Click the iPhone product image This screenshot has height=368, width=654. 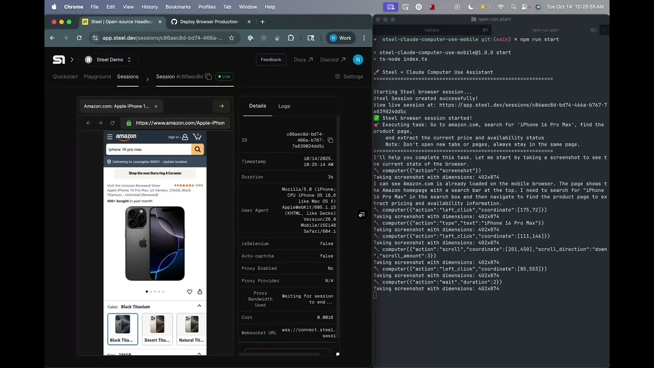(x=155, y=244)
